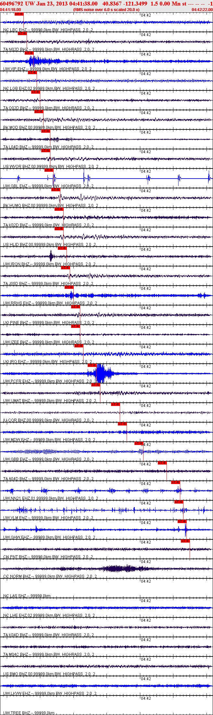
Task: Click the NC LBC EHZ station label
Action: point(48,30)
